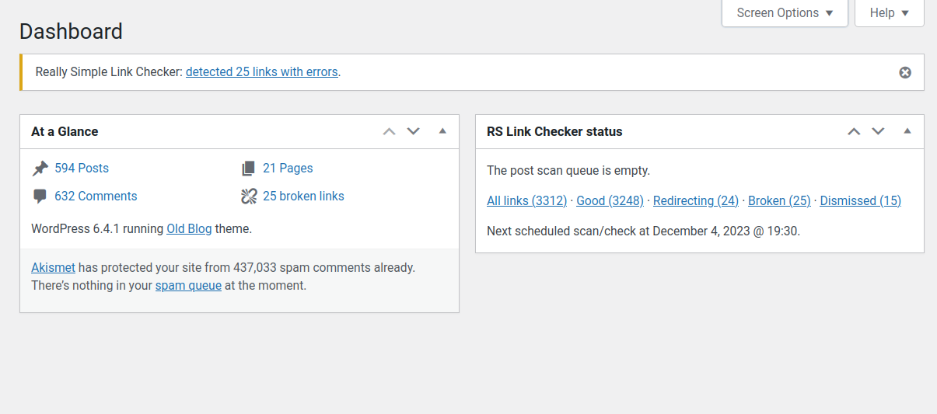Collapse the RS Link Checker status panel
937x414 pixels.
907,131
